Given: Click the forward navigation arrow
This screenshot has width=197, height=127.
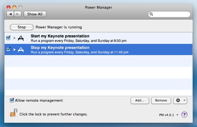Looking at the screenshot, I should [18, 14].
